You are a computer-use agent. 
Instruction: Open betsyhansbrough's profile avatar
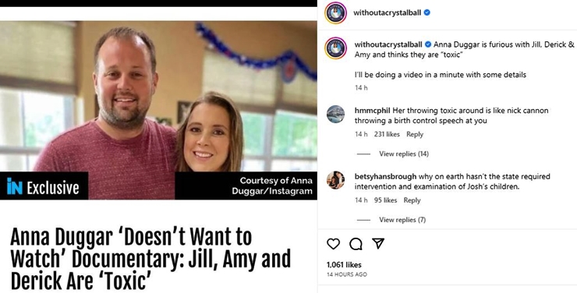335,180
